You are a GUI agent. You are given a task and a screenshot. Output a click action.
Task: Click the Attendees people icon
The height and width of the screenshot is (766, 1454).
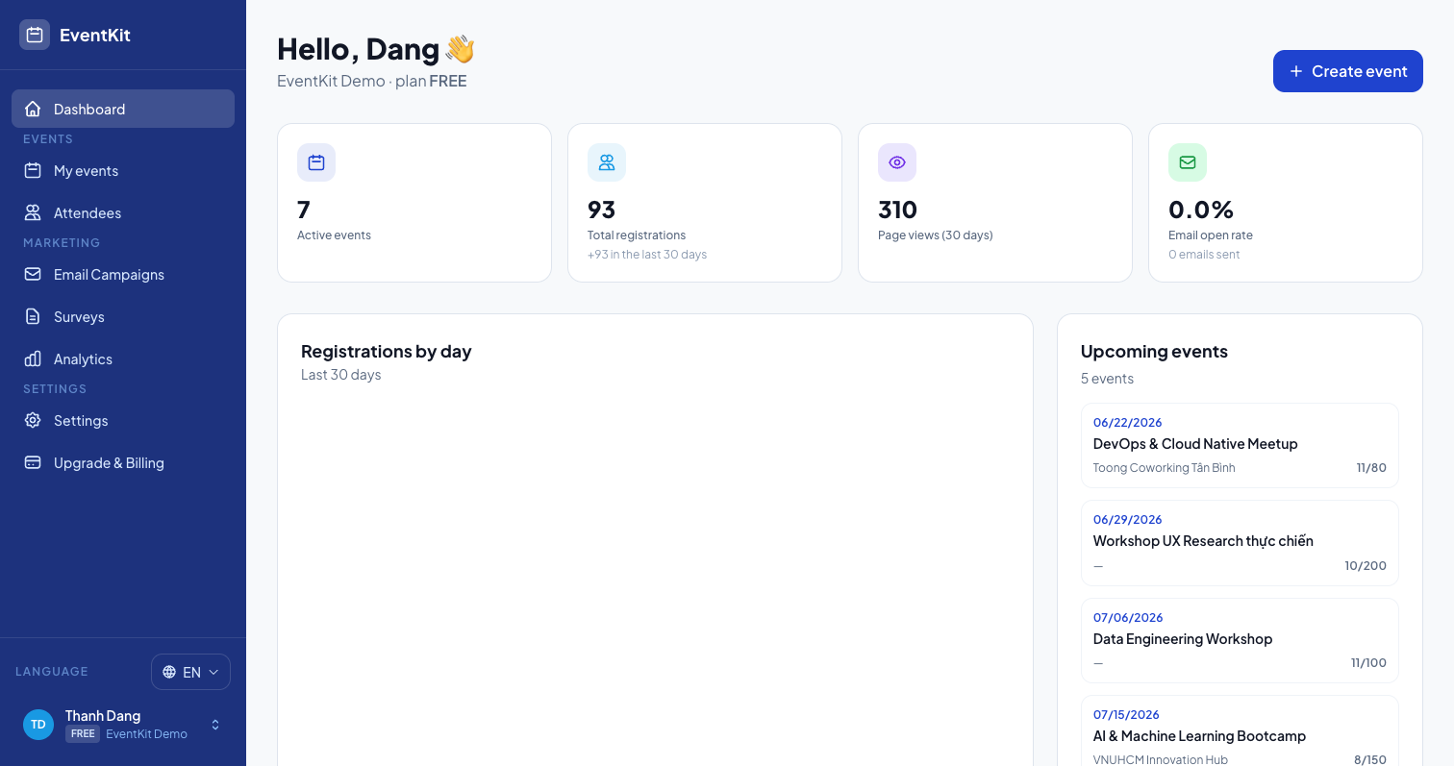[x=33, y=212]
